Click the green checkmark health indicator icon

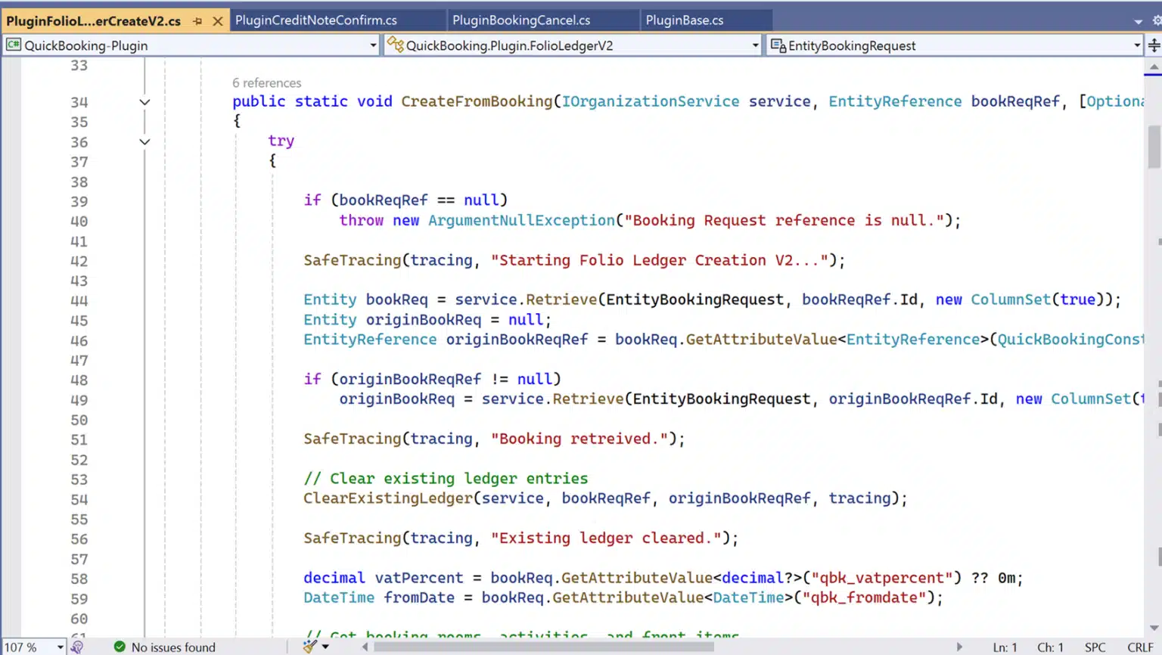(x=119, y=647)
